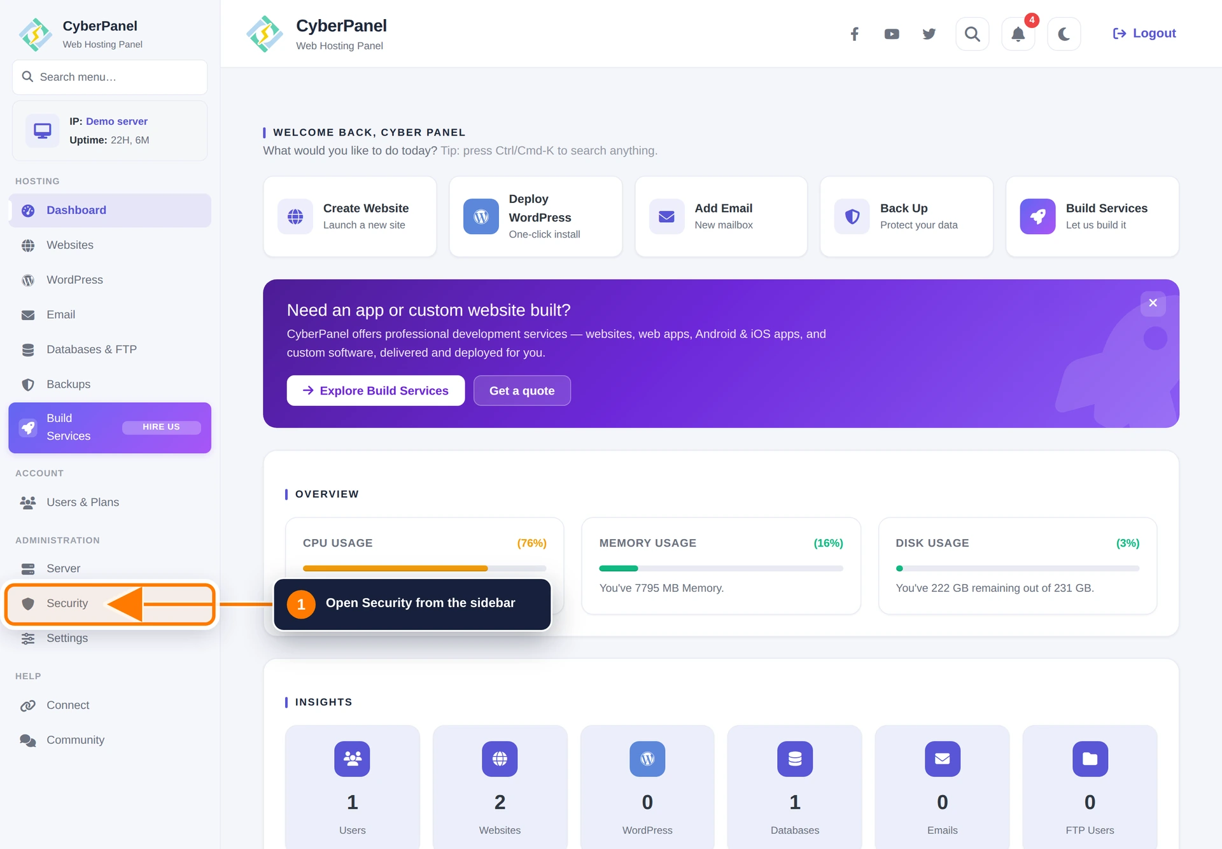Click the Settings sliders icon in sidebar
Screen dimensions: 1222x849
(28, 639)
